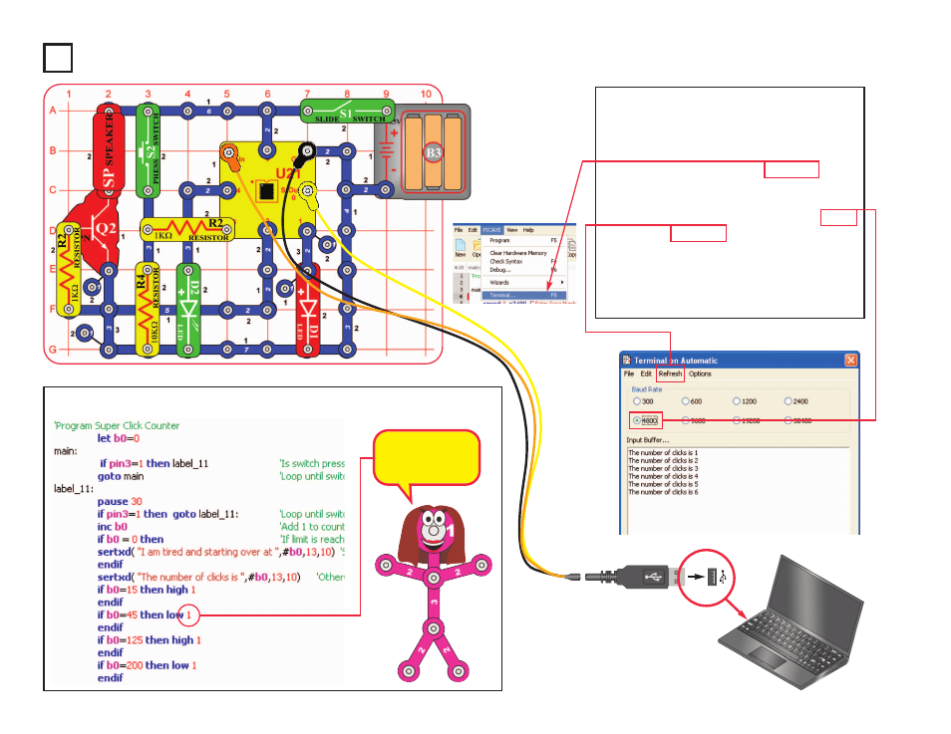Choose Clear Hardware Memory menu entry
The height and width of the screenshot is (734, 951).
[x=518, y=253]
